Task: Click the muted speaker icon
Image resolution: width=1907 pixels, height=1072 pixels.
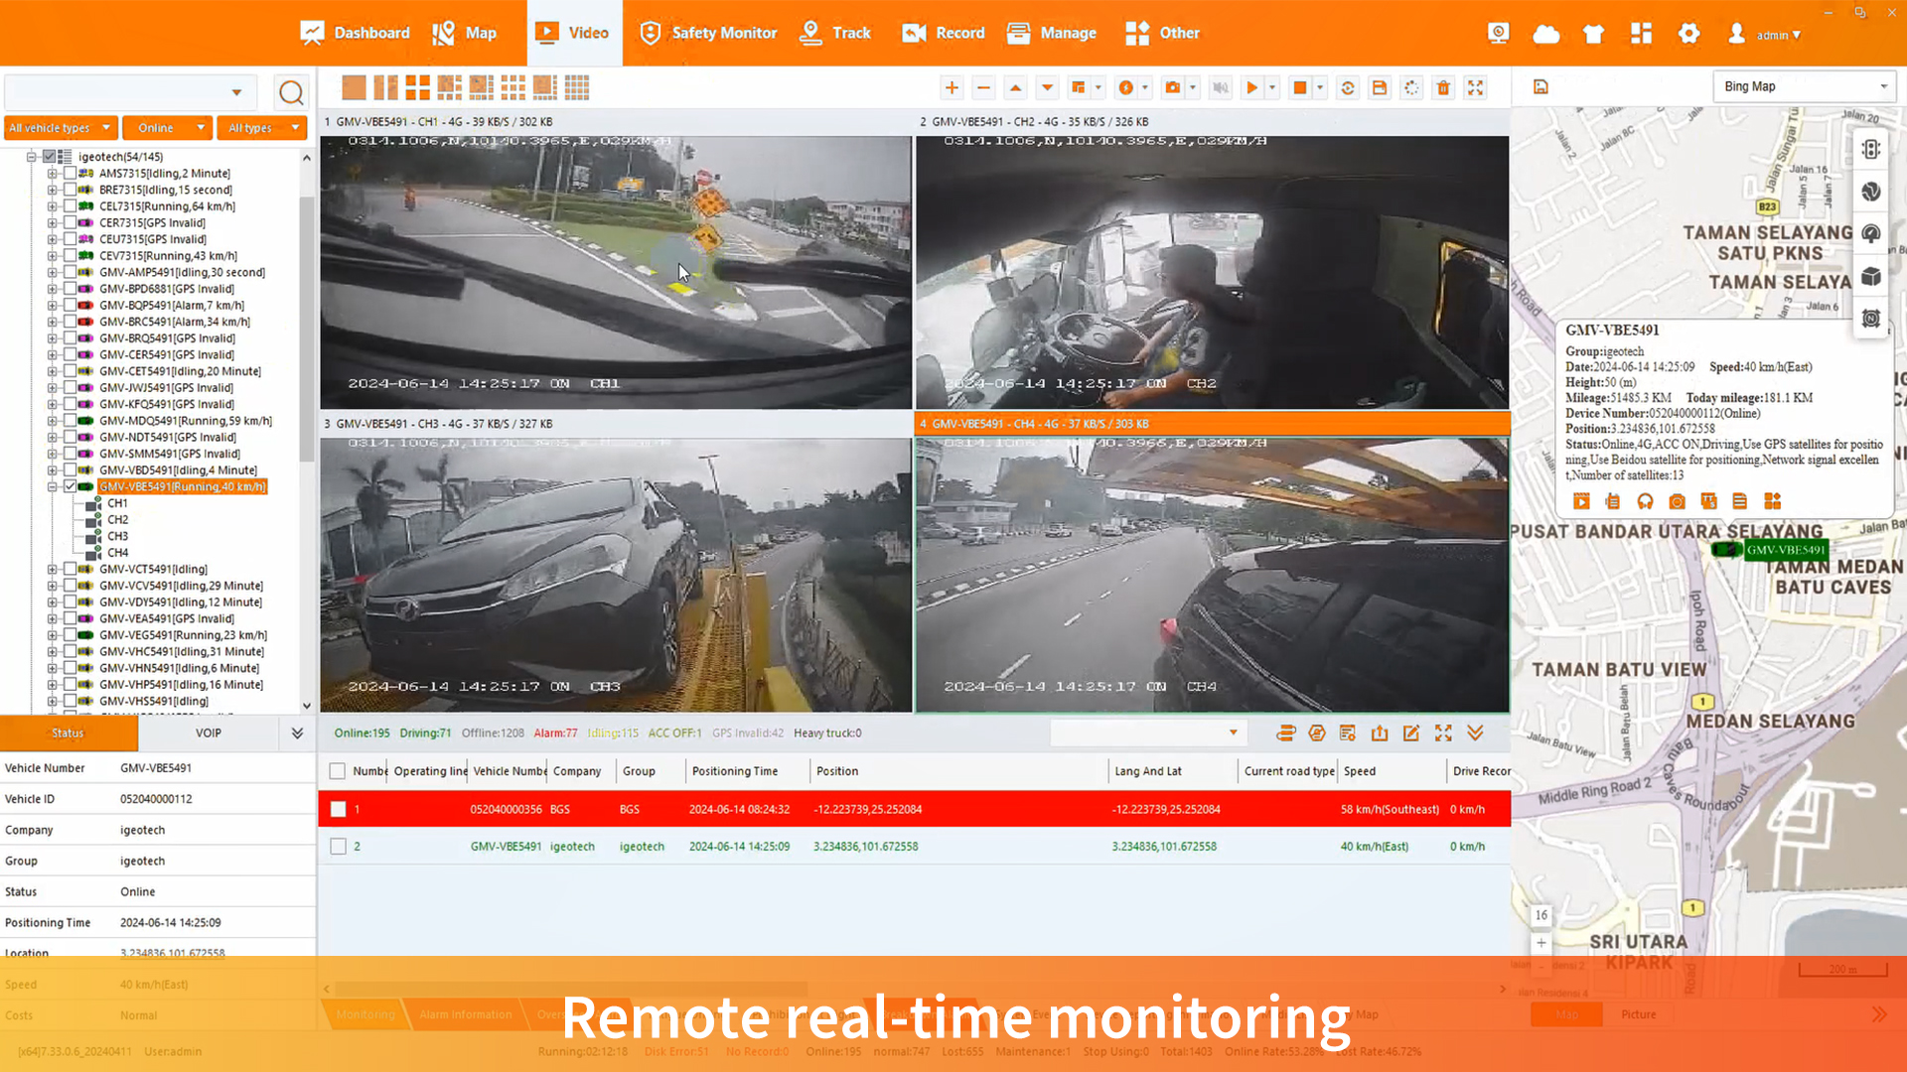Action: tap(1221, 87)
